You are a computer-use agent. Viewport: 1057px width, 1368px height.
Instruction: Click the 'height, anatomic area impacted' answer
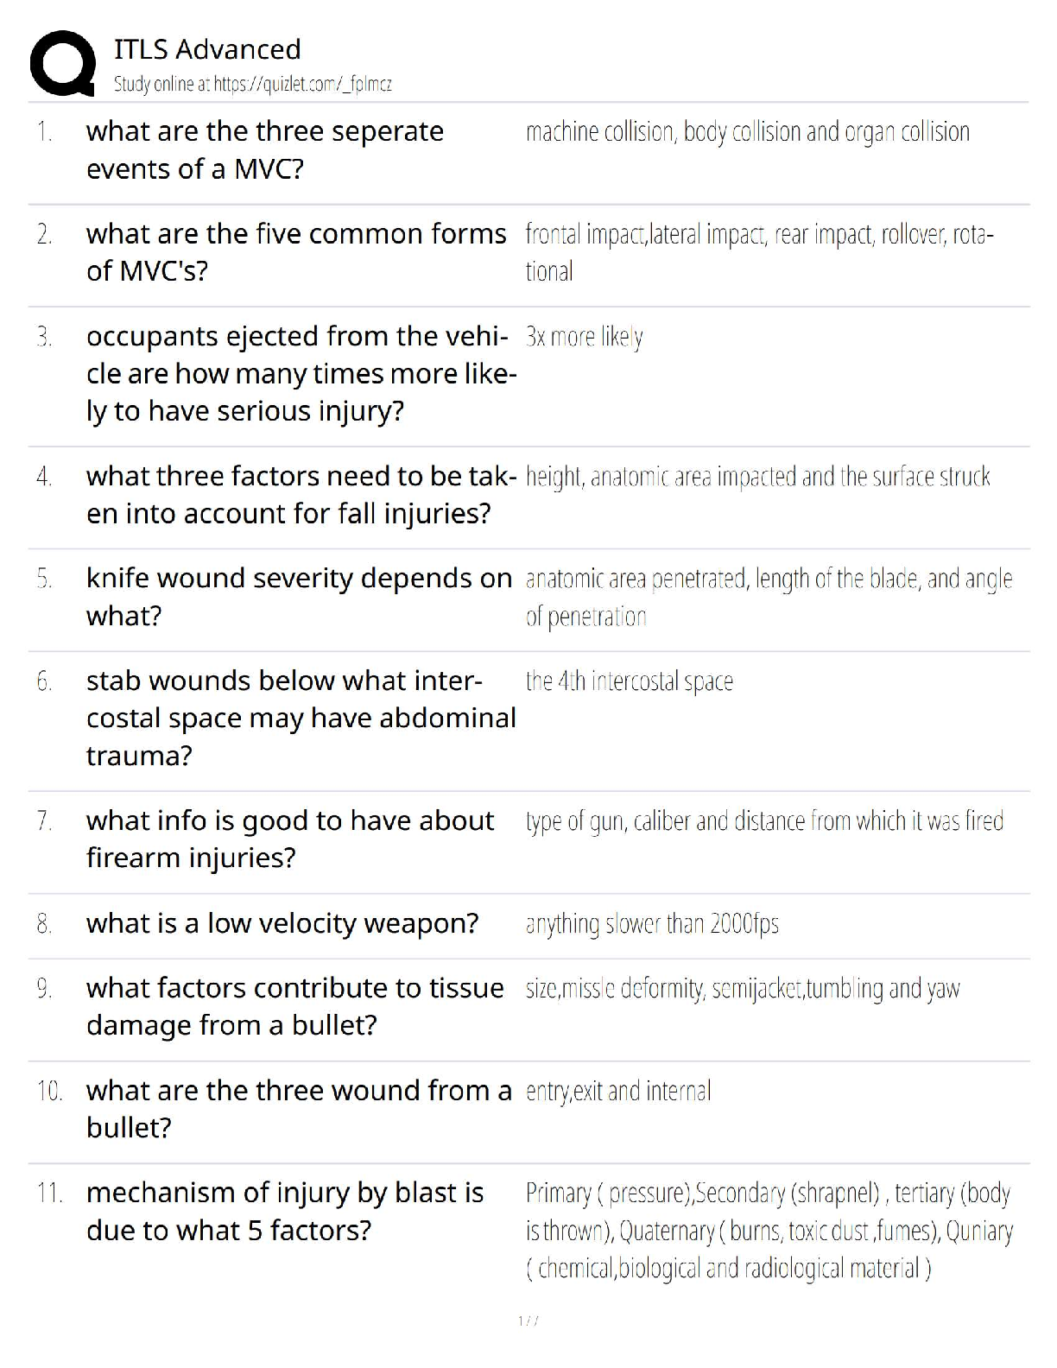pyautogui.click(x=757, y=477)
